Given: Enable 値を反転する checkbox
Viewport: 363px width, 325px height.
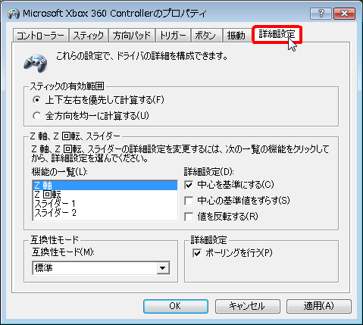Looking at the screenshot, I should click(189, 217).
